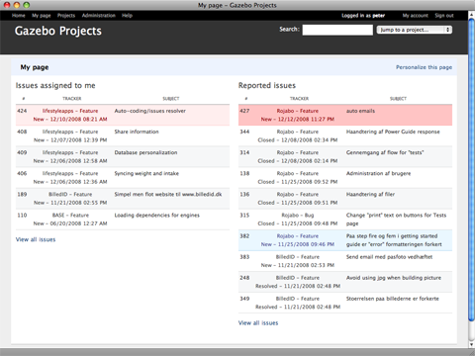Screen dimensions: 475x356
Task: Open issue 424 in assigned issues
Action: pos(22,111)
